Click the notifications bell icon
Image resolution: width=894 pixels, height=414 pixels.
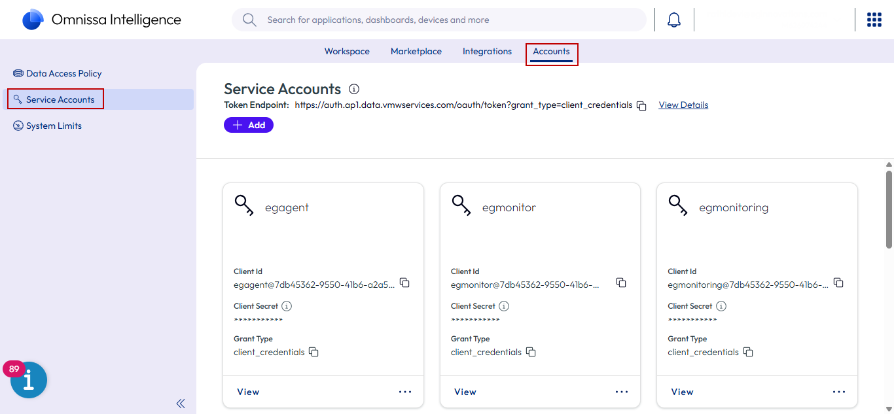click(674, 20)
